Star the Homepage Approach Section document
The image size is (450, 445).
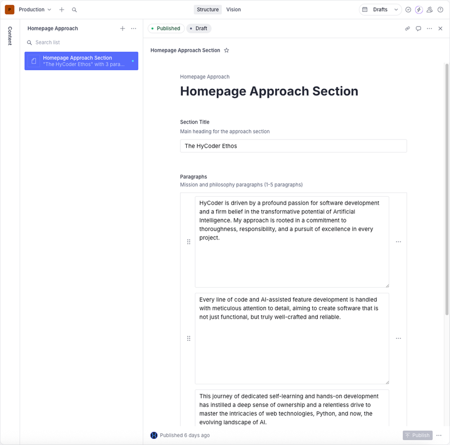coord(227,50)
